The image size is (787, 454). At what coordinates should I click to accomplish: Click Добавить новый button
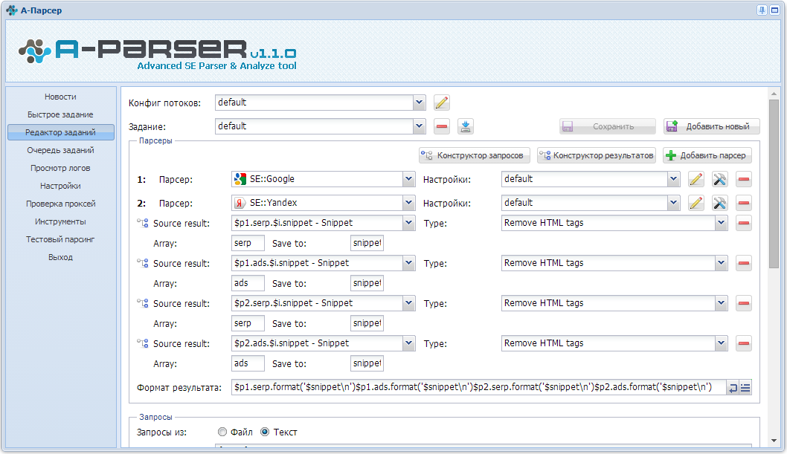click(x=711, y=126)
